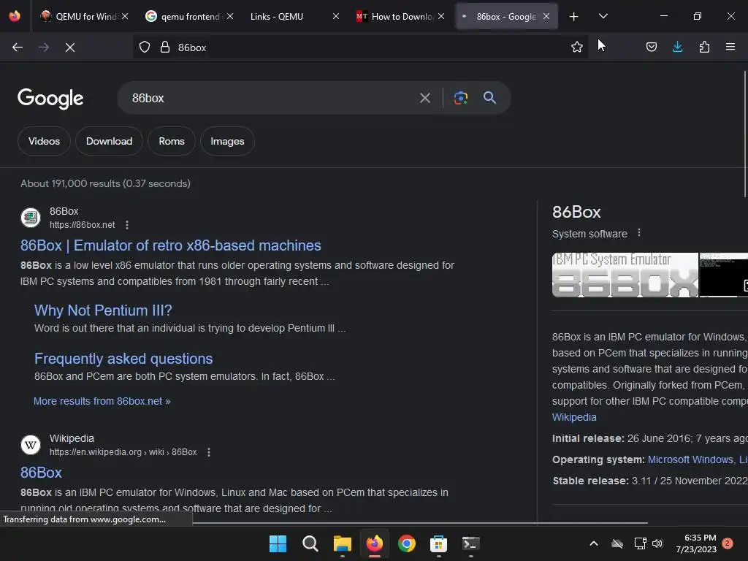Viewport: 748px width, 561px height.
Task: Launch Chrome from the taskbar
Action: click(406, 543)
